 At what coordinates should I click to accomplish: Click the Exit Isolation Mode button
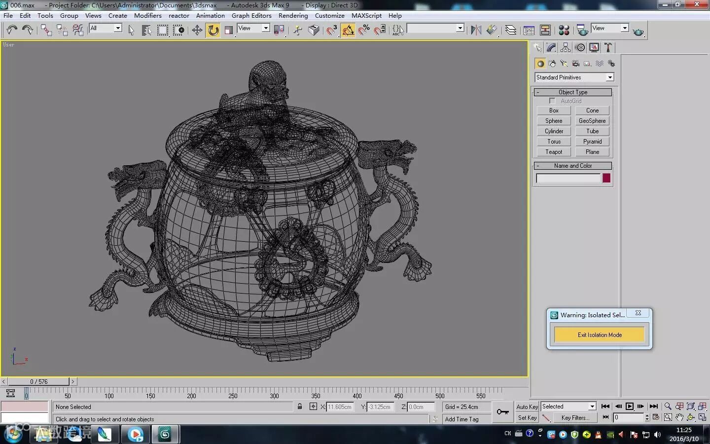point(599,335)
